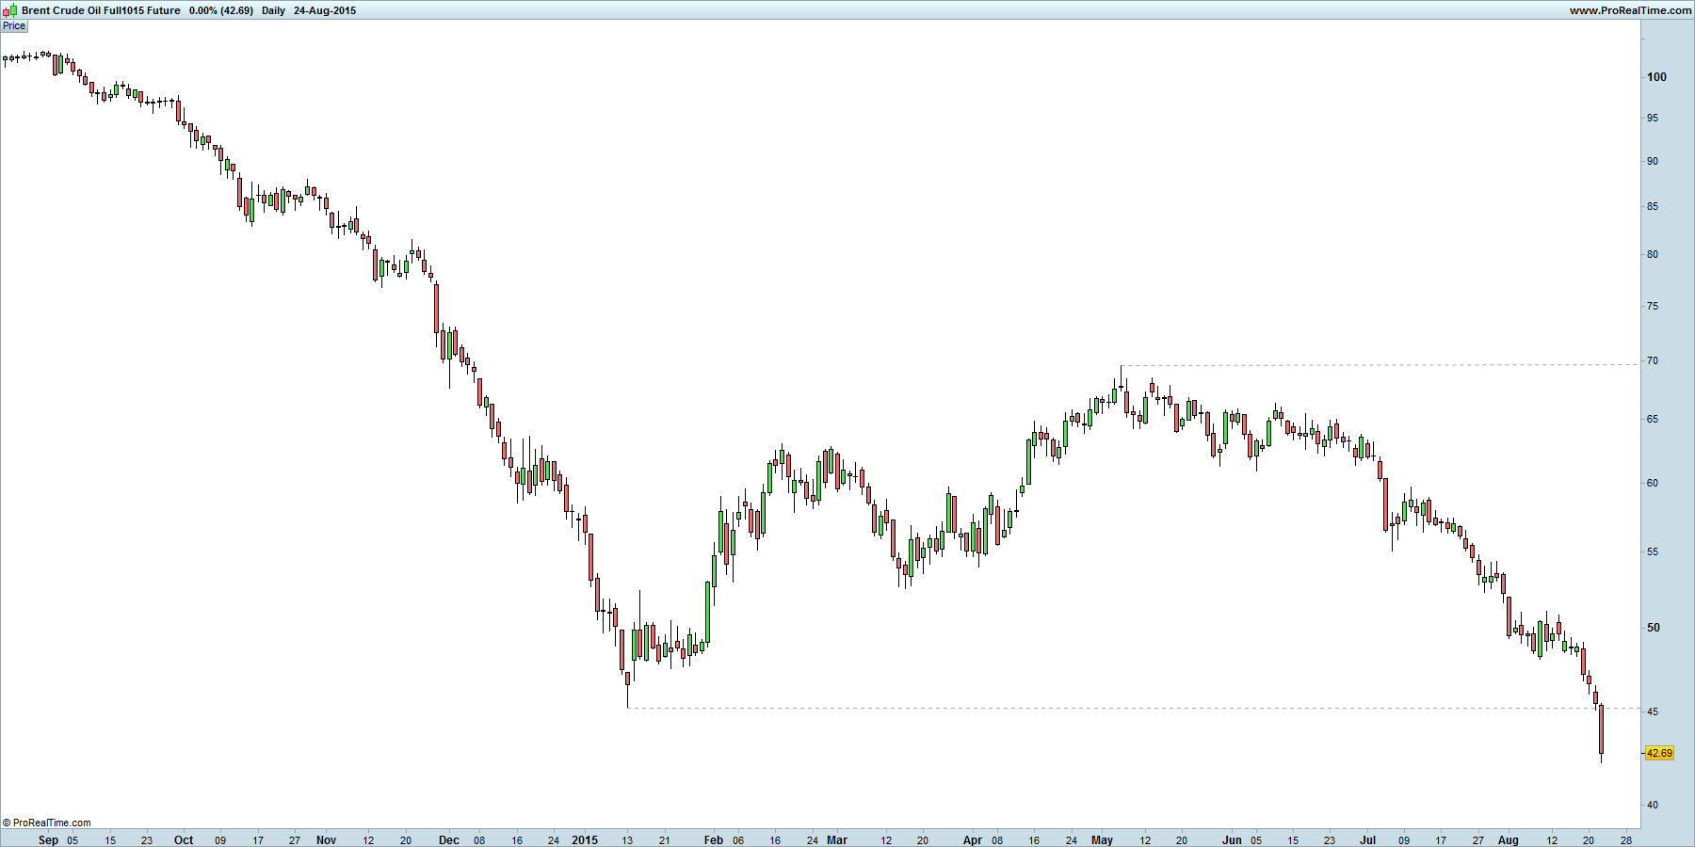Screen dimensions: 1695x847
Task: Pick the 65 price axis label
Action: [x=1653, y=420]
